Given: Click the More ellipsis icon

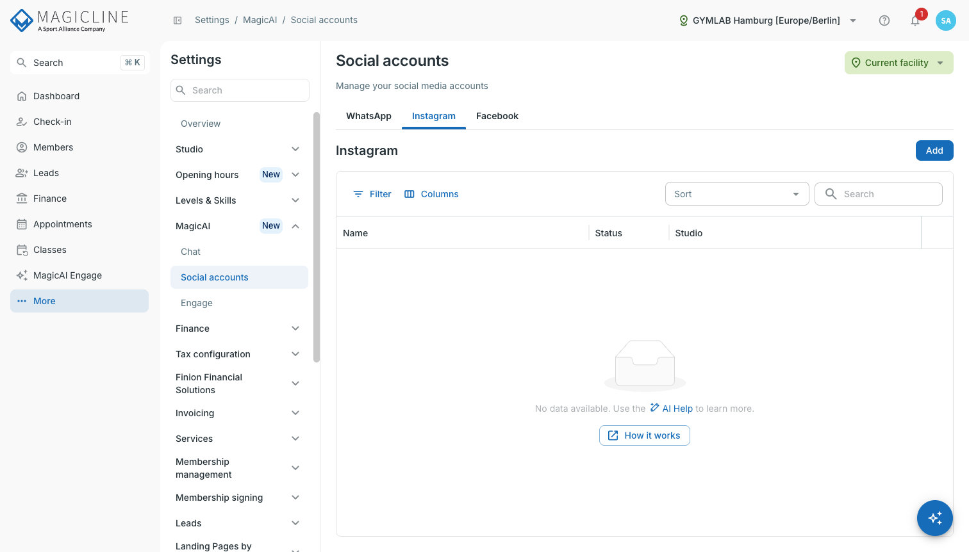Looking at the screenshot, I should pos(22,301).
